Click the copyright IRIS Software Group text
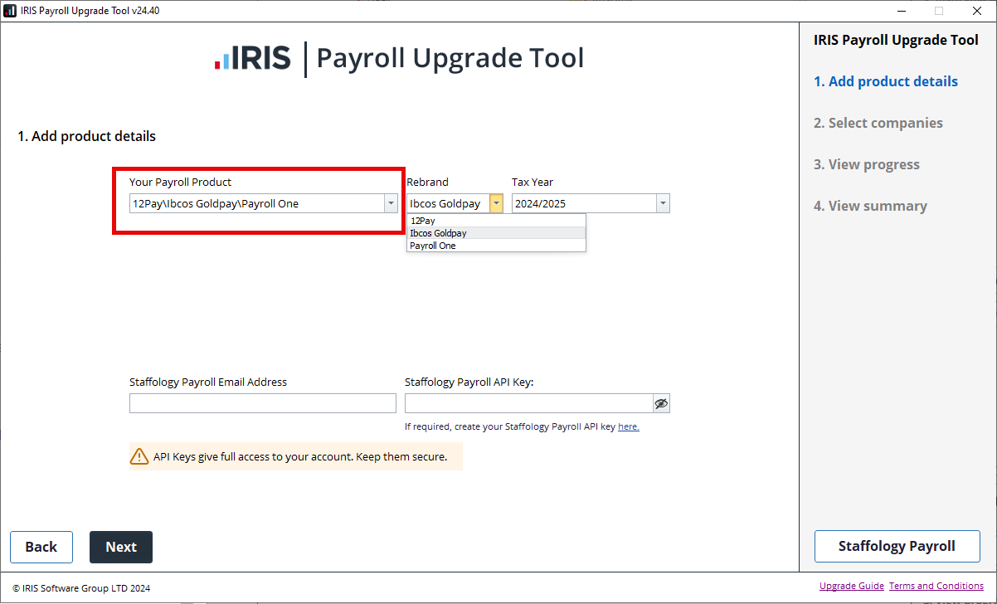Viewport: 997px width, 604px height. point(81,588)
